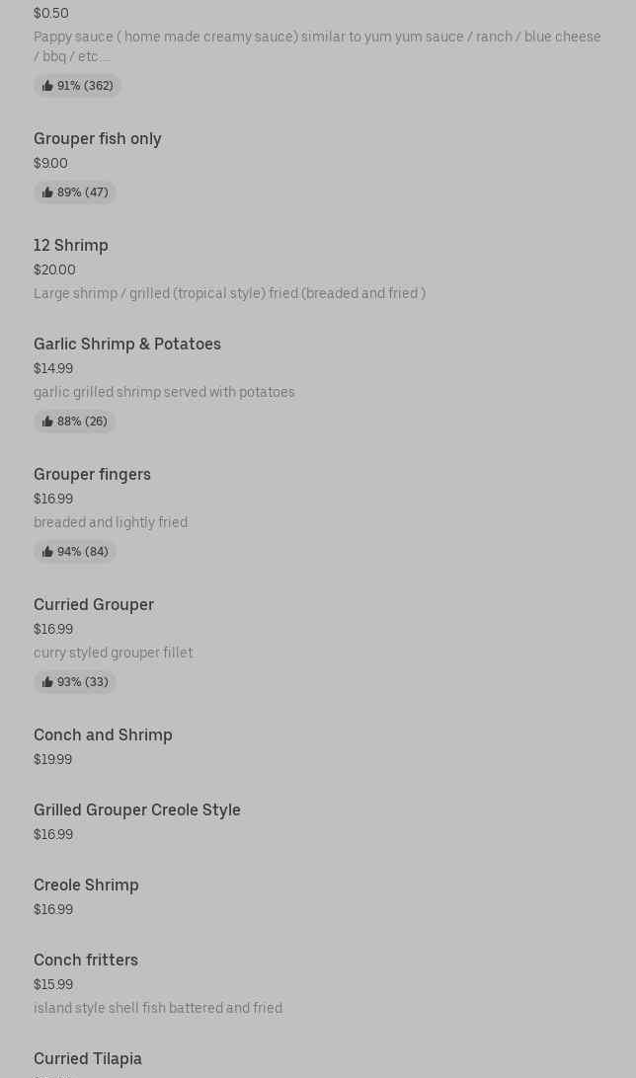Click the Pappy sauce description text
This screenshot has width=636, height=1078.
pyautogui.click(x=317, y=46)
